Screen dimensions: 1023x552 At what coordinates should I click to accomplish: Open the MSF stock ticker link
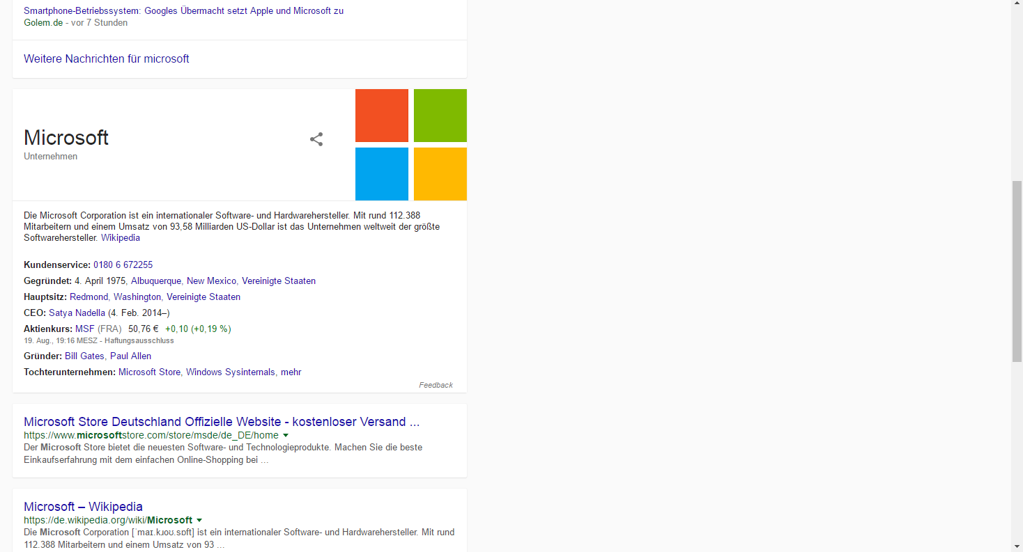84,329
